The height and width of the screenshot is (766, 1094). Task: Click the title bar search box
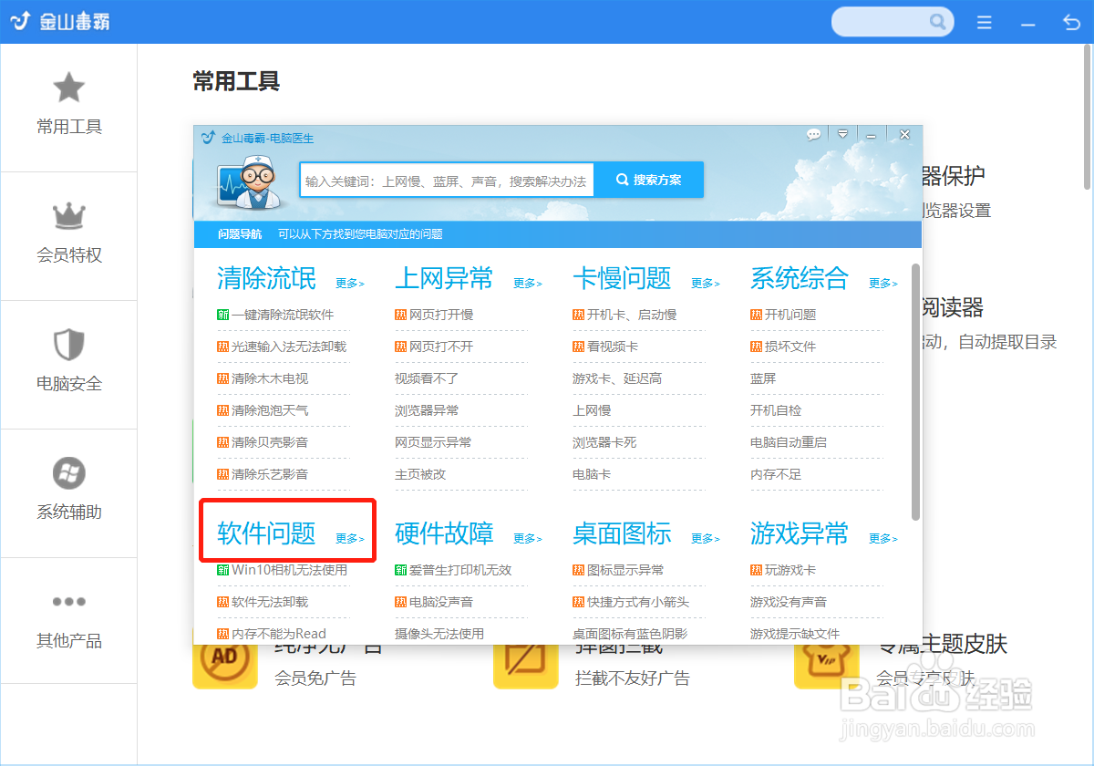coord(893,22)
